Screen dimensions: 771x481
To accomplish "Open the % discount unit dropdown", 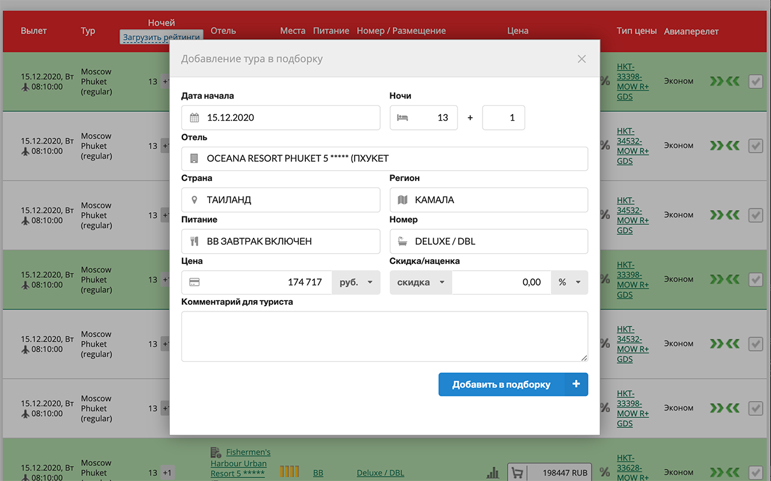I will pyautogui.click(x=569, y=282).
